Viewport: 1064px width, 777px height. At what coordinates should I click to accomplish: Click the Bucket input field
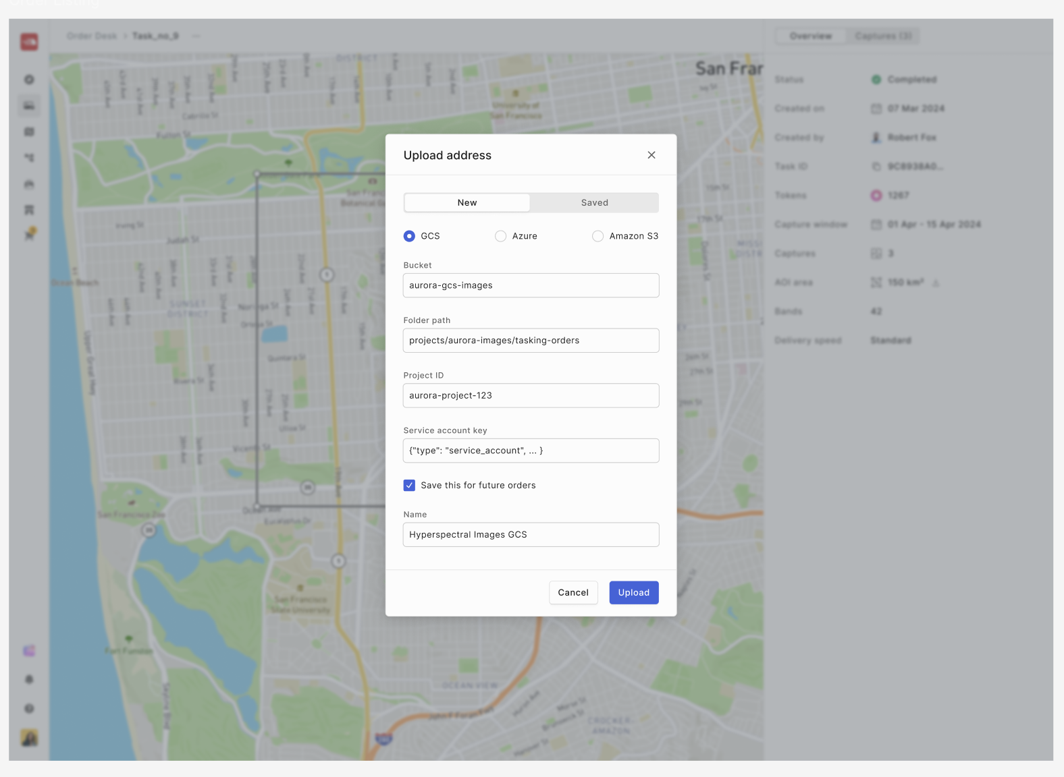pyautogui.click(x=531, y=285)
